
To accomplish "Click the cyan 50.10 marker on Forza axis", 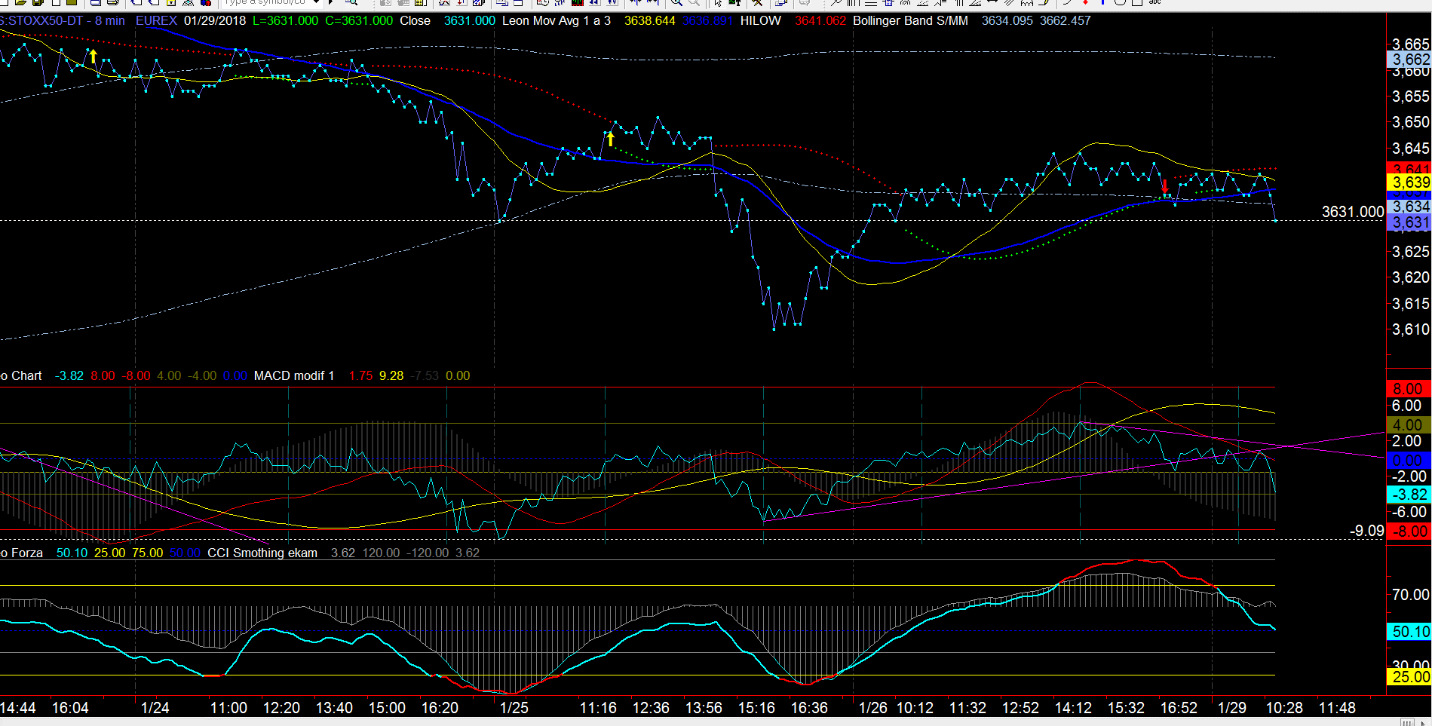I will (1409, 632).
